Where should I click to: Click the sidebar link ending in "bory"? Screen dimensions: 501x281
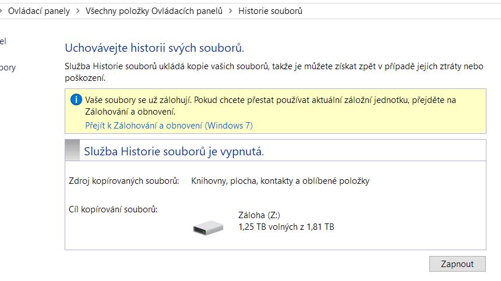click(8, 67)
